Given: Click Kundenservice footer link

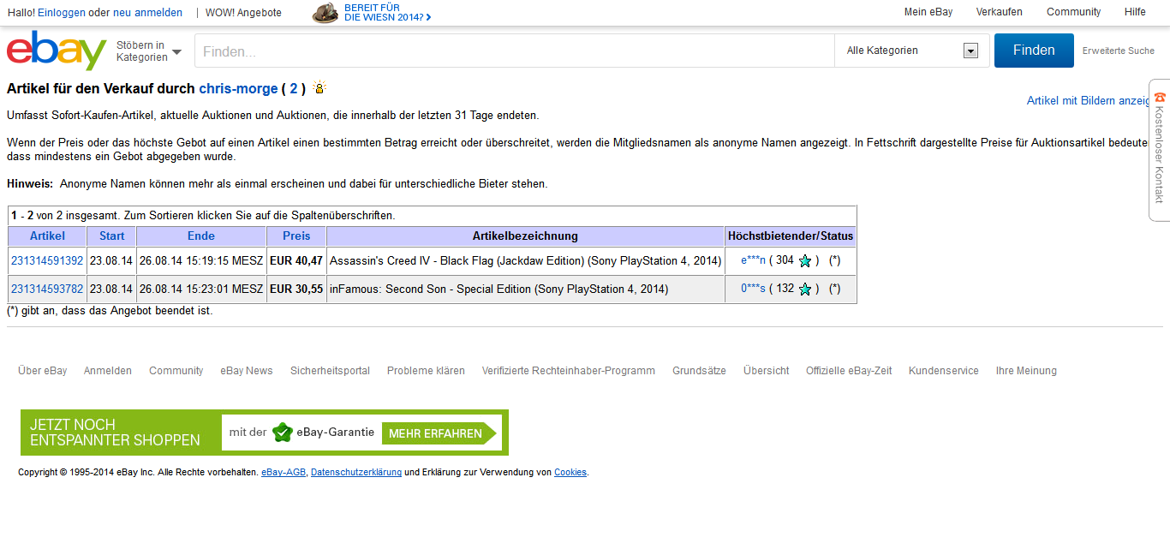Looking at the screenshot, I should (x=944, y=371).
